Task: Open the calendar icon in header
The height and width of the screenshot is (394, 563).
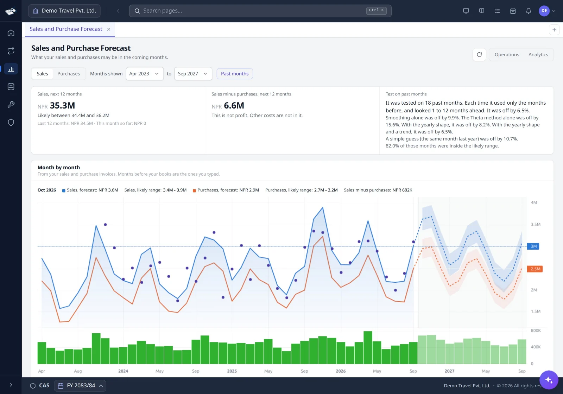Action: (x=513, y=11)
